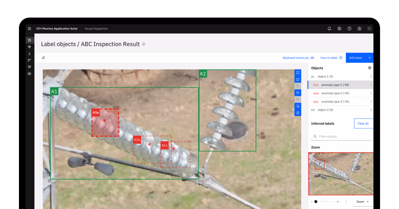Screen dimensions: 399x209
Task: Select the diamond models icon in sidebar
Action: [x=30, y=47]
